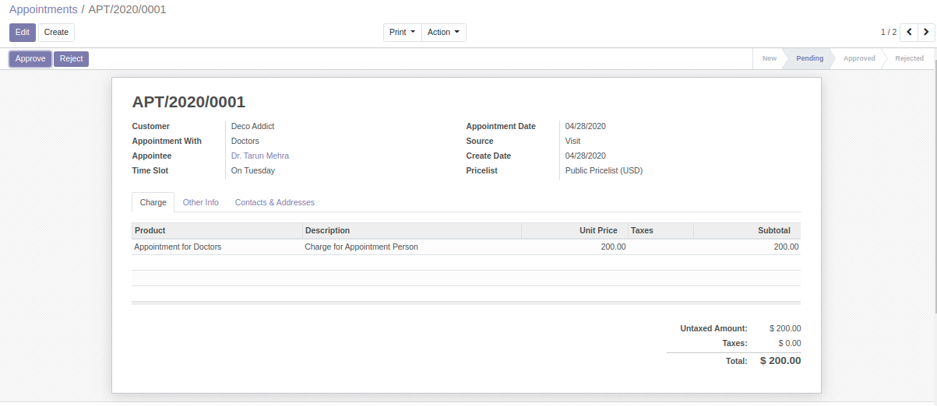Approve this appointment
This screenshot has height=406, width=937.
(30, 58)
